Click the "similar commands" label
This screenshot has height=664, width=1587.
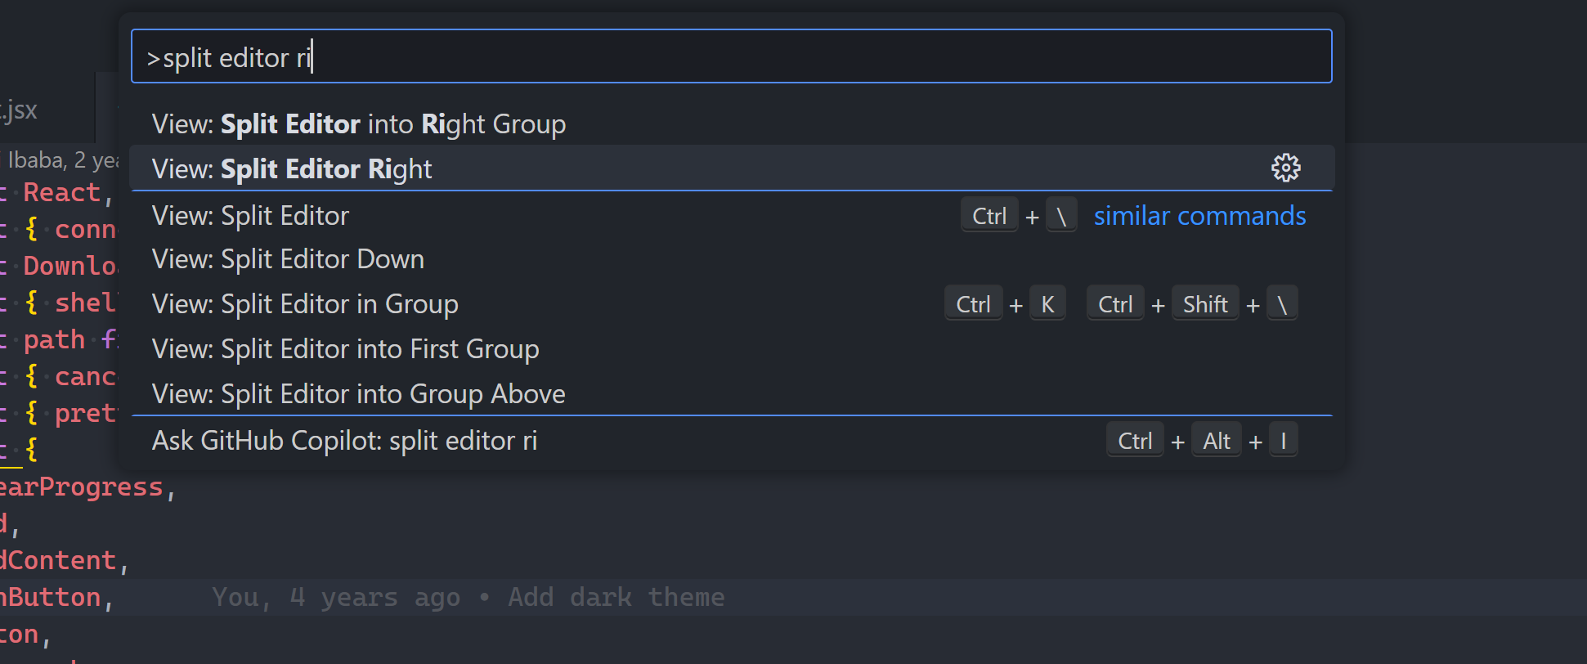click(x=1199, y=216)
